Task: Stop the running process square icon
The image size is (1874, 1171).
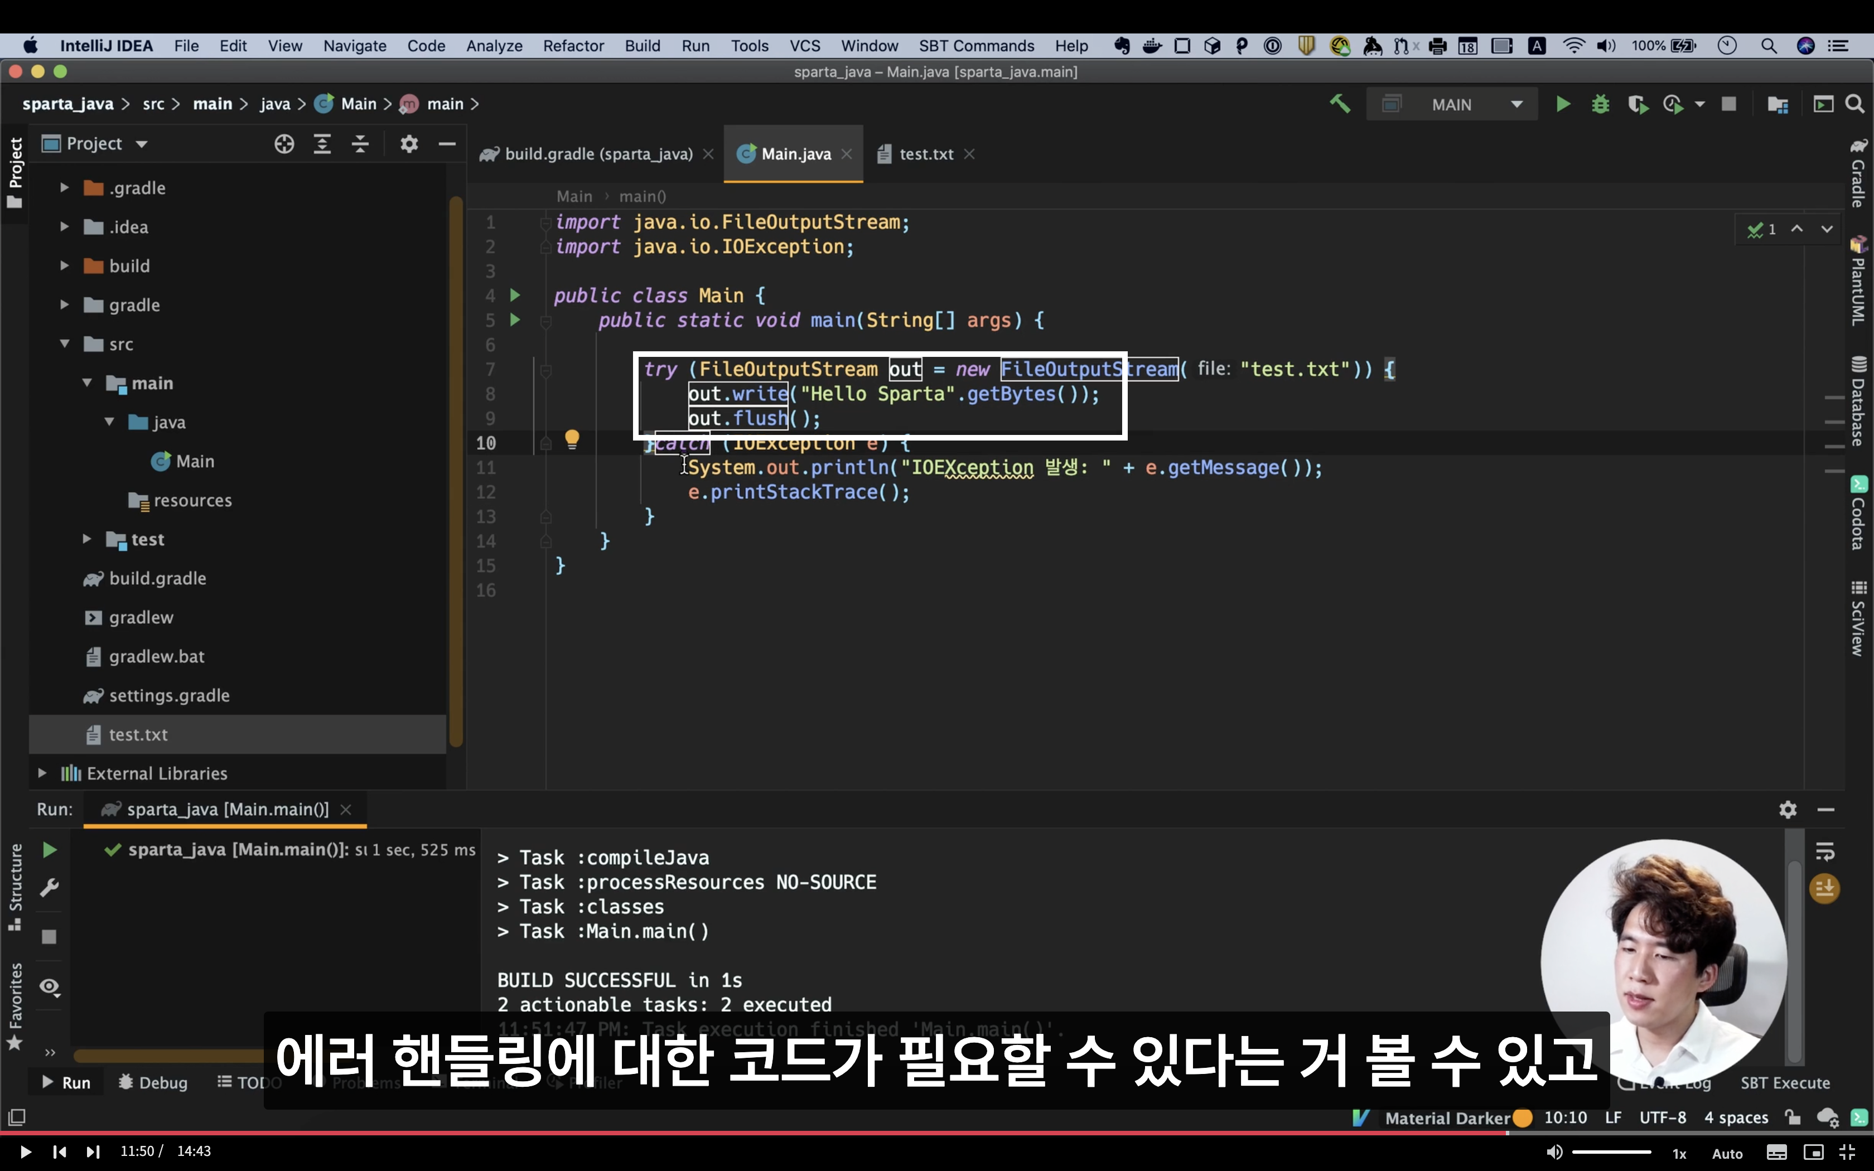Action: tap(1728, 104)
